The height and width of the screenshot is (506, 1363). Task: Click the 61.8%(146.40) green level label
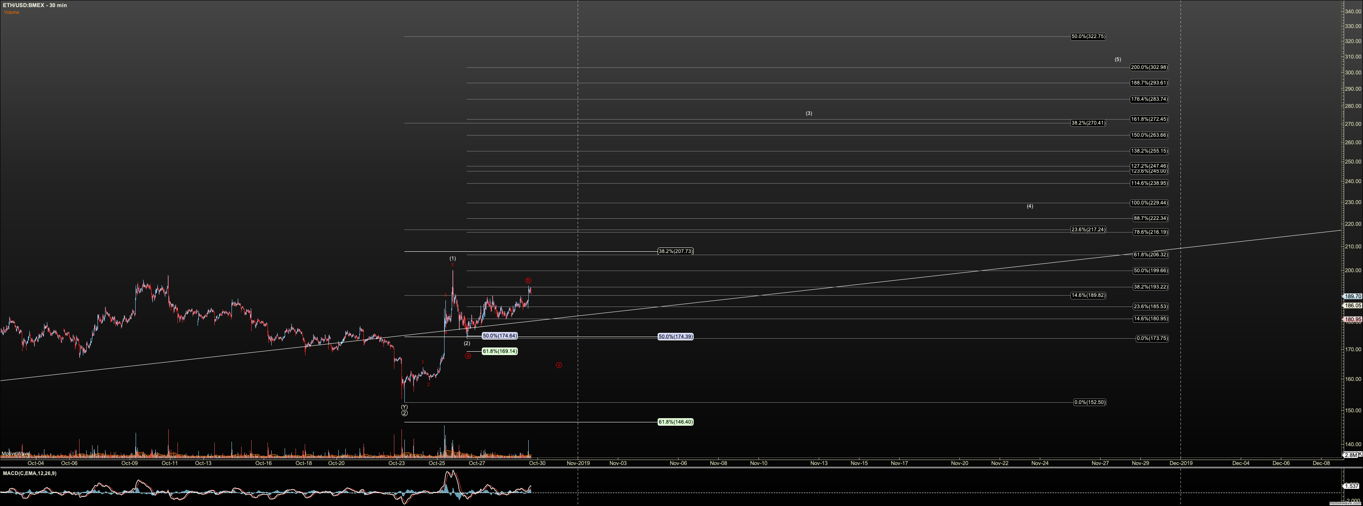675,422
